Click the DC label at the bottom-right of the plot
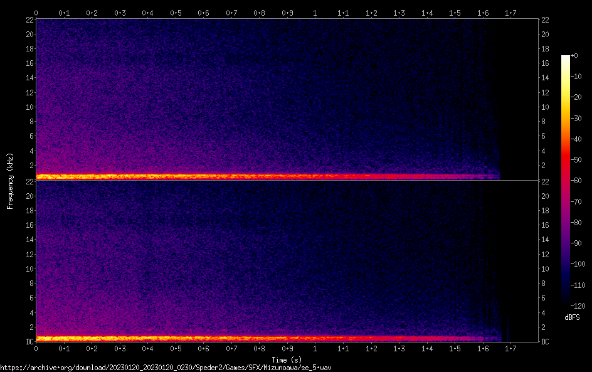This screenshot has height=372, width=592. [546, 341]
